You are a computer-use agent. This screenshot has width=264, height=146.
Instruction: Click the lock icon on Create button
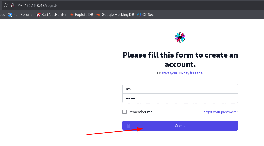(128, 126)
